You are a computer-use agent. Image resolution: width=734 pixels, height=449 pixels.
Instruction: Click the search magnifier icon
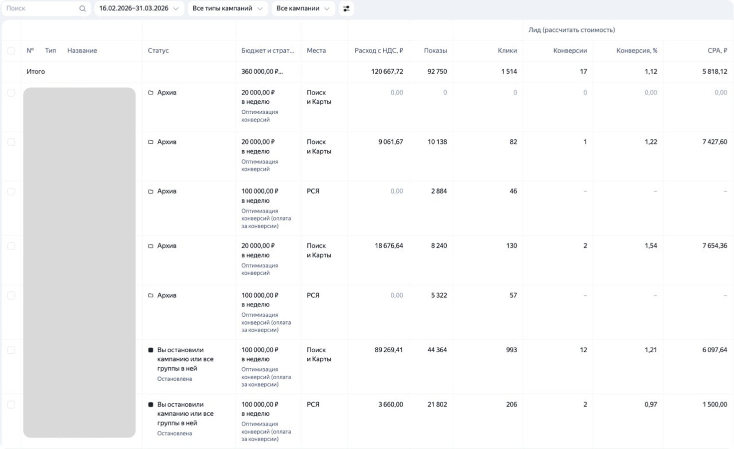82,8
